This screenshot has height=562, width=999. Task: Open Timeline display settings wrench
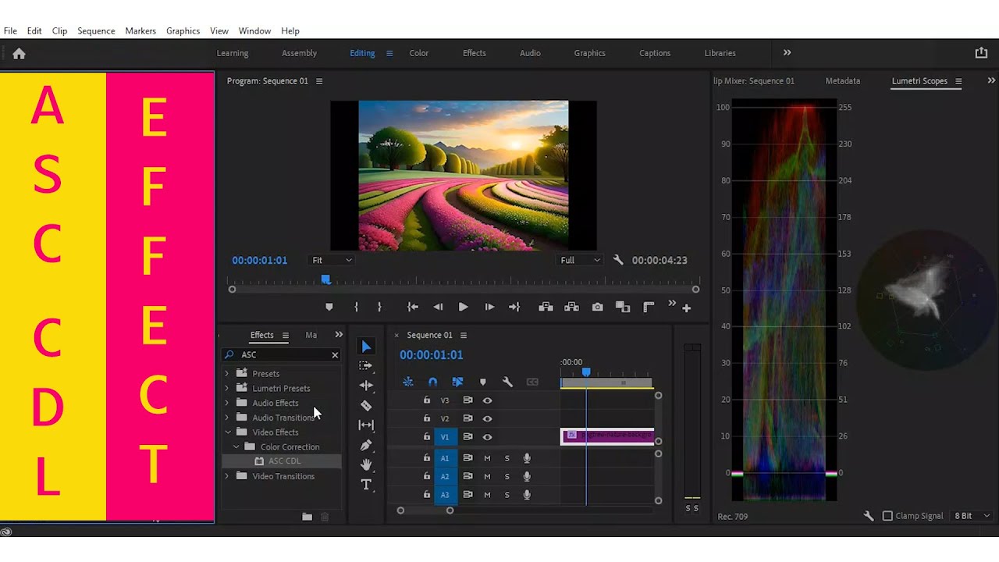click(x=507, y=382)
